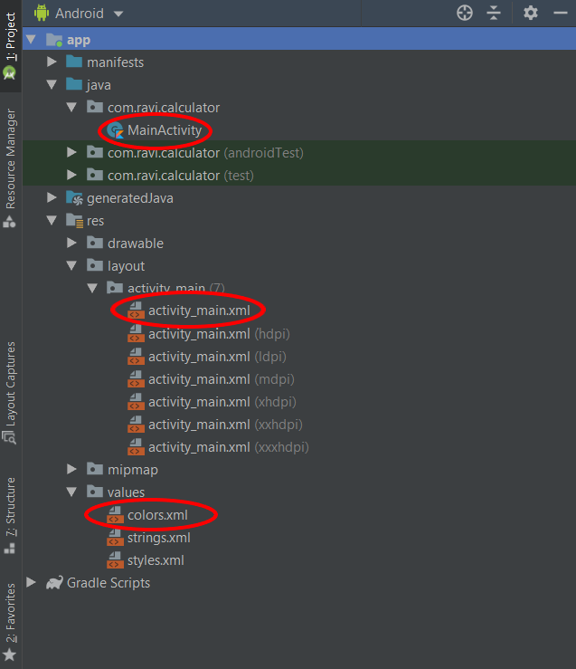This screenshot has height=669, width=576.
Task: Open the Layout Captures side tab
Action: pos(10,393)
